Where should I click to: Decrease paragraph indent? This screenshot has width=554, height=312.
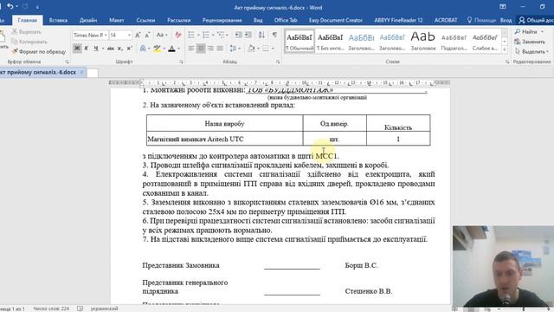(239, 35)
